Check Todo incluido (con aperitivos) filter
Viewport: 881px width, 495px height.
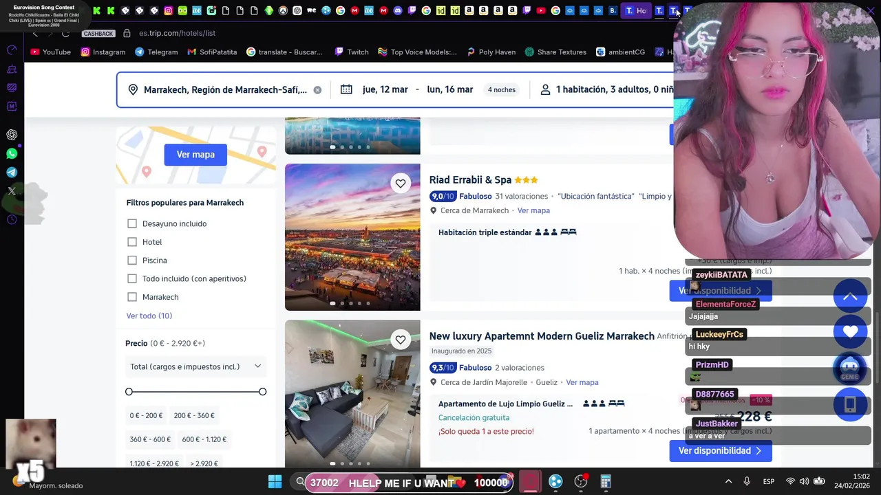point(132,278)
